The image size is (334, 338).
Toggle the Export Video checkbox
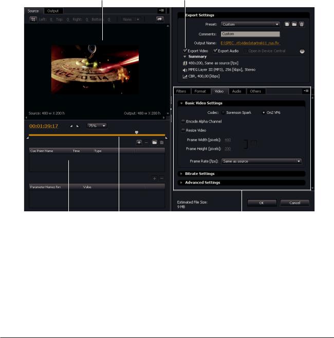(x=185, y=51)
